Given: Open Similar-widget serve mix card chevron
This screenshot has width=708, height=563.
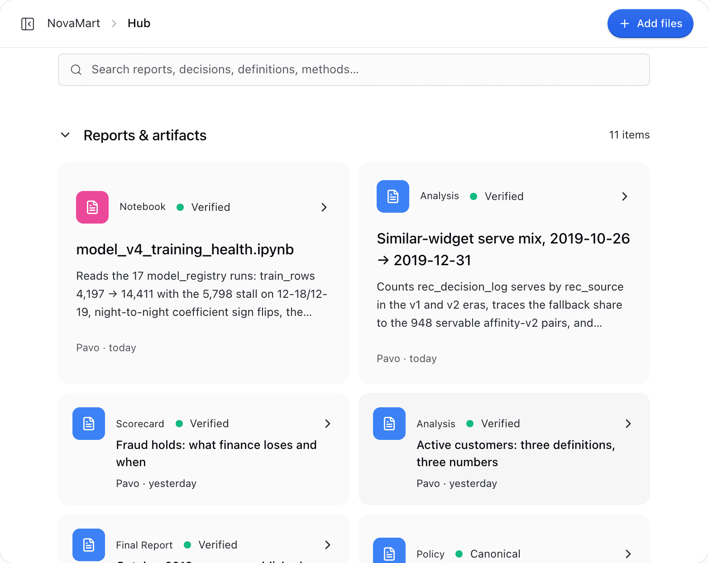Looking at the screenshot, I should 625,196.
